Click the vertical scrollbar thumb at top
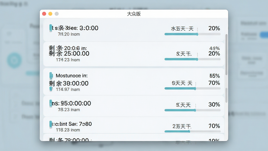Screen dimensions: 268x151 click(226, 55)
